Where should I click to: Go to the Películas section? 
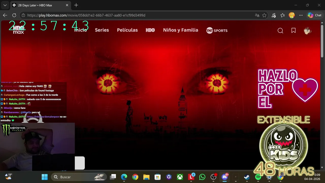tap(127, 30)
